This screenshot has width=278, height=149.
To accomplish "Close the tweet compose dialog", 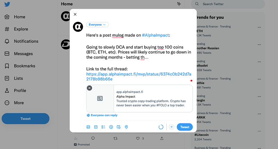I will coord(75,14).
